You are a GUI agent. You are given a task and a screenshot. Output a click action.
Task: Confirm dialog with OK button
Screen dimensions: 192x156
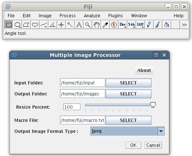pos(133,145)
